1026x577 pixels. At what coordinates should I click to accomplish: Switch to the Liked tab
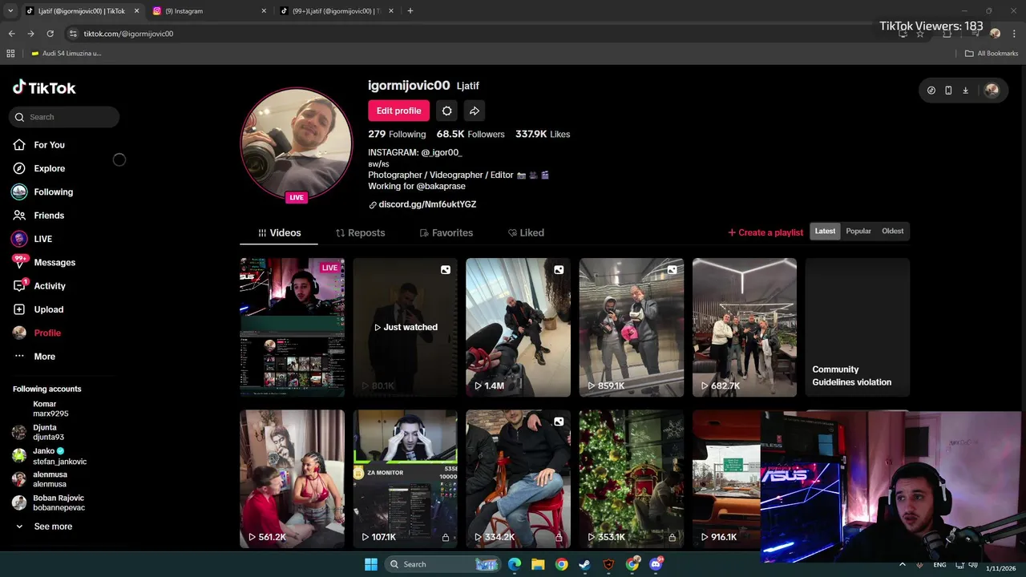[526, 233]
